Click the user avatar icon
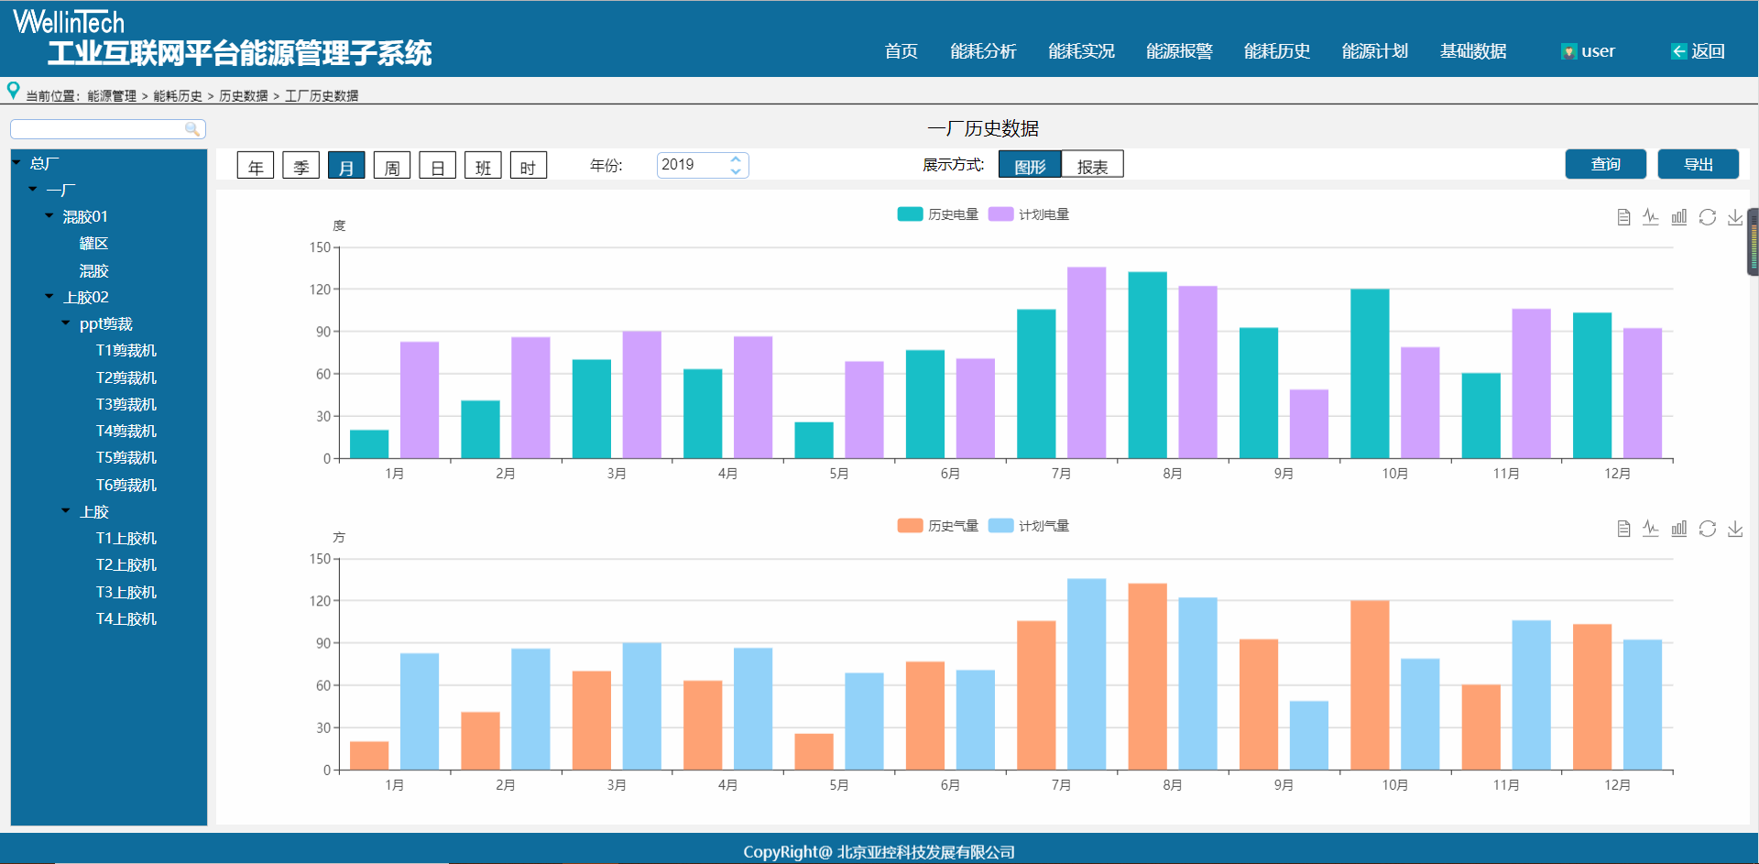Image resolution: width=1759 pixels, height=864 pixels. click(x=1568, y=52)
